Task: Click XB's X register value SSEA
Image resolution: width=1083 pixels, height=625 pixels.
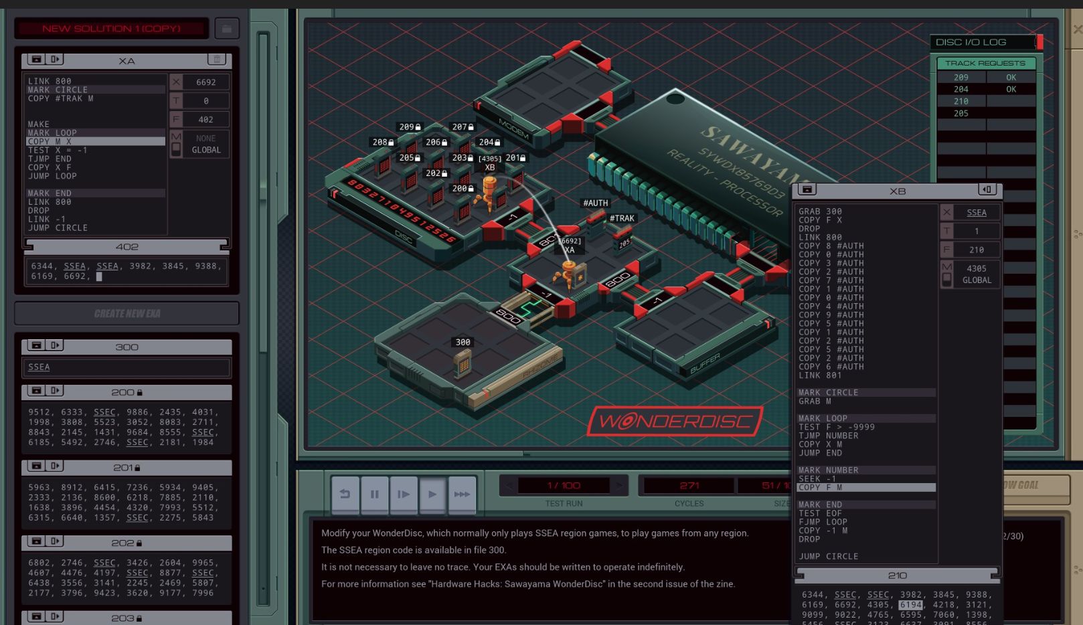Action: point(977,213)
